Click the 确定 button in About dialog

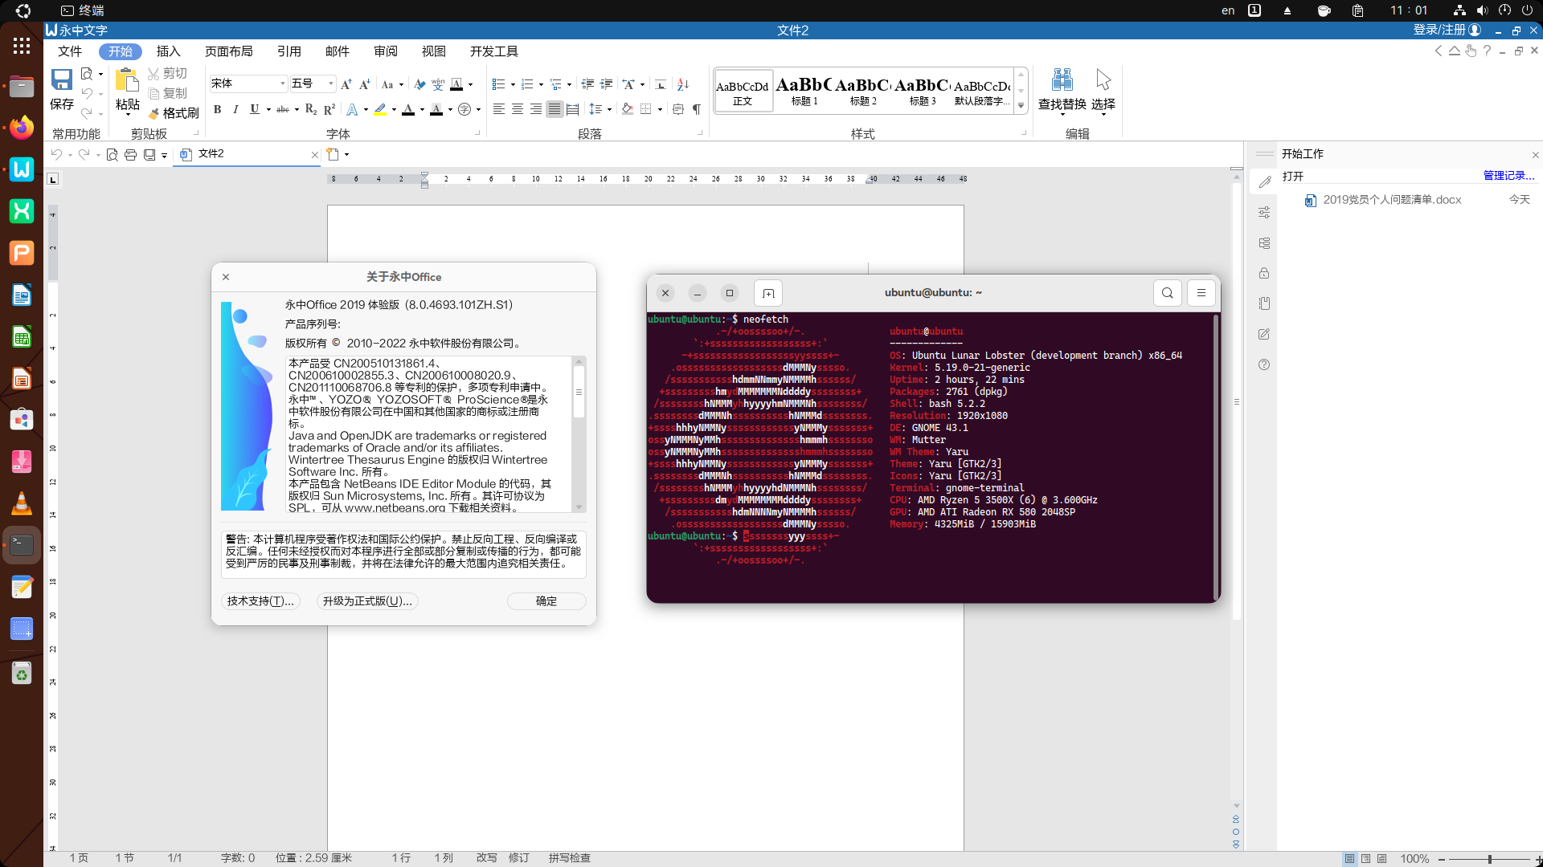pyautogui.click(x=546, y=601)
